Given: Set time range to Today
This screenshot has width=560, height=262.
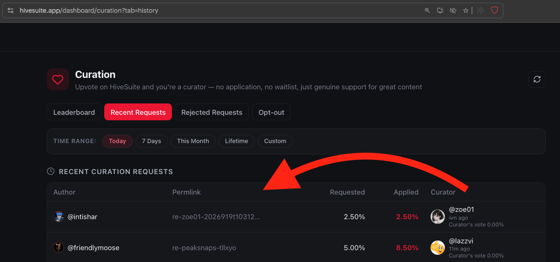Looking at the screenshot, I should click(x=117, y=141).
